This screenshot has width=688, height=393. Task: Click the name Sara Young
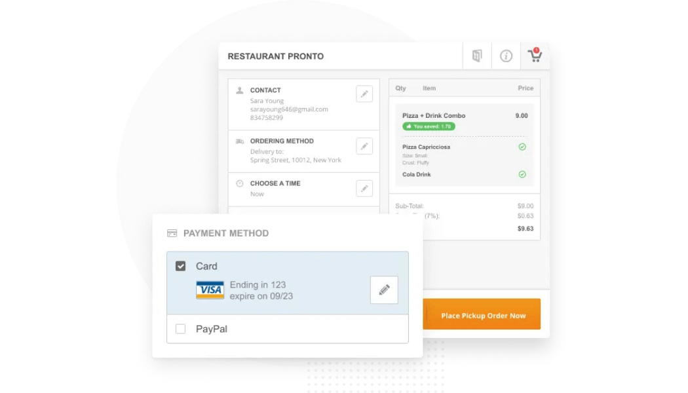point(267,101)
